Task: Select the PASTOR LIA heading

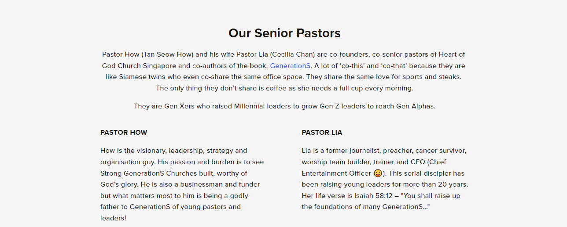Action: pyautogui.click(x=322, y=133)
